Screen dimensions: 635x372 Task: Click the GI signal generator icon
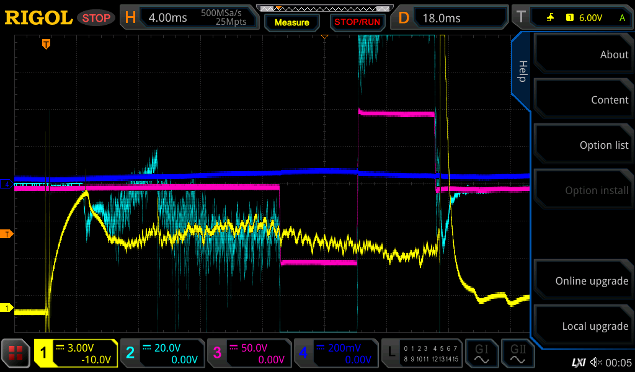pyautogui.click(x=482, y=353)
